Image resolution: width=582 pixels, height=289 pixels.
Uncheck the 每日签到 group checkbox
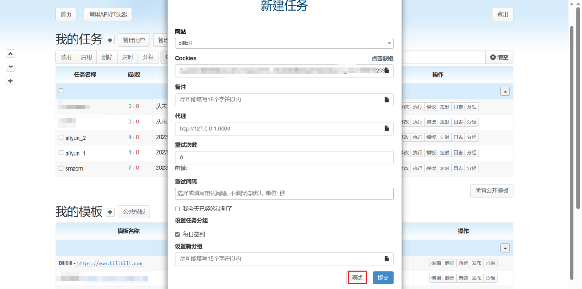(178, 234)
